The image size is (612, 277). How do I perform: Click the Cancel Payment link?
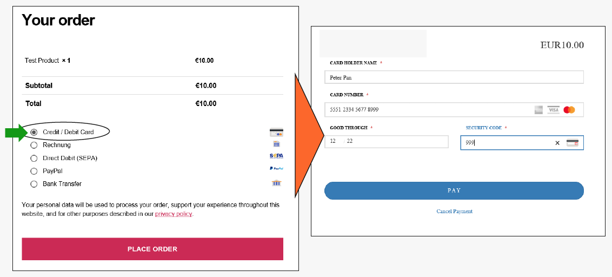454,212
